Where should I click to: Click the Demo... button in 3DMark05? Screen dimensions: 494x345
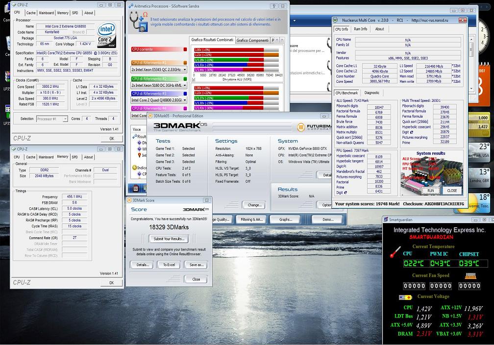328,220
